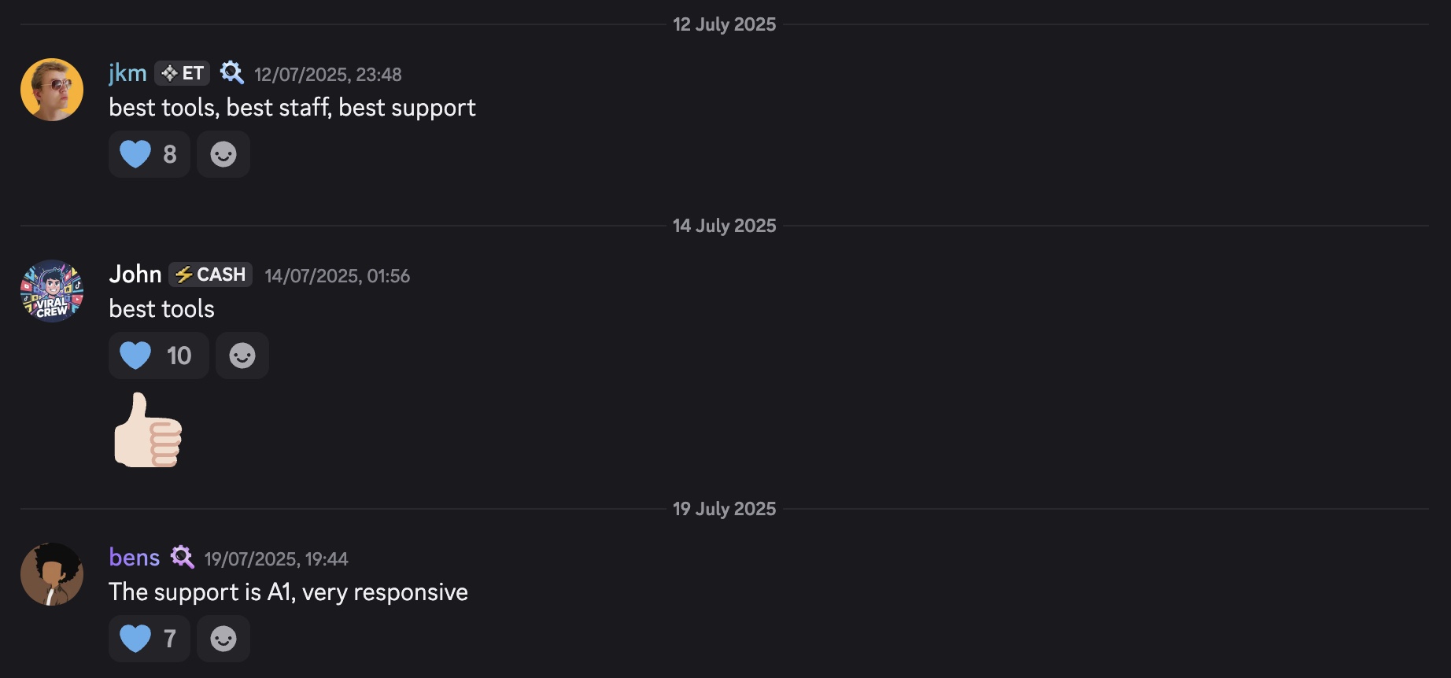Click bens' profile avatar

coord(52,574)
